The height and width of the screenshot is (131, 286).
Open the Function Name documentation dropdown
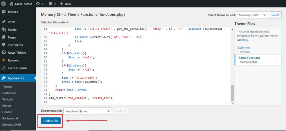88,111
